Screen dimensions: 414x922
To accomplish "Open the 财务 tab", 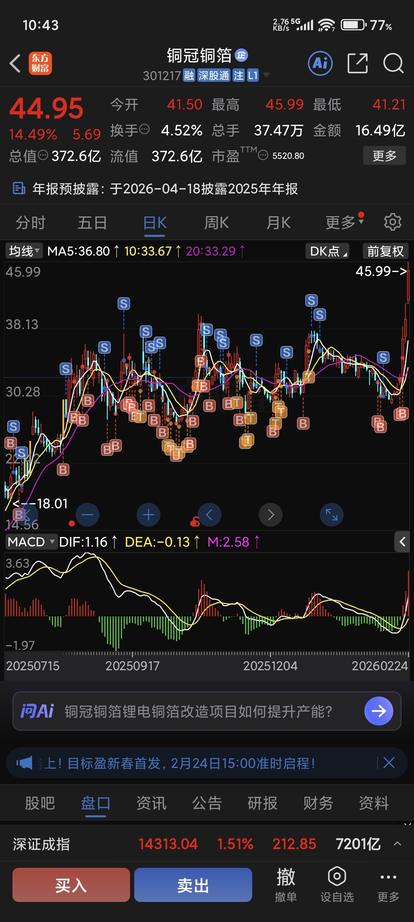I will (x=318, y=803).
